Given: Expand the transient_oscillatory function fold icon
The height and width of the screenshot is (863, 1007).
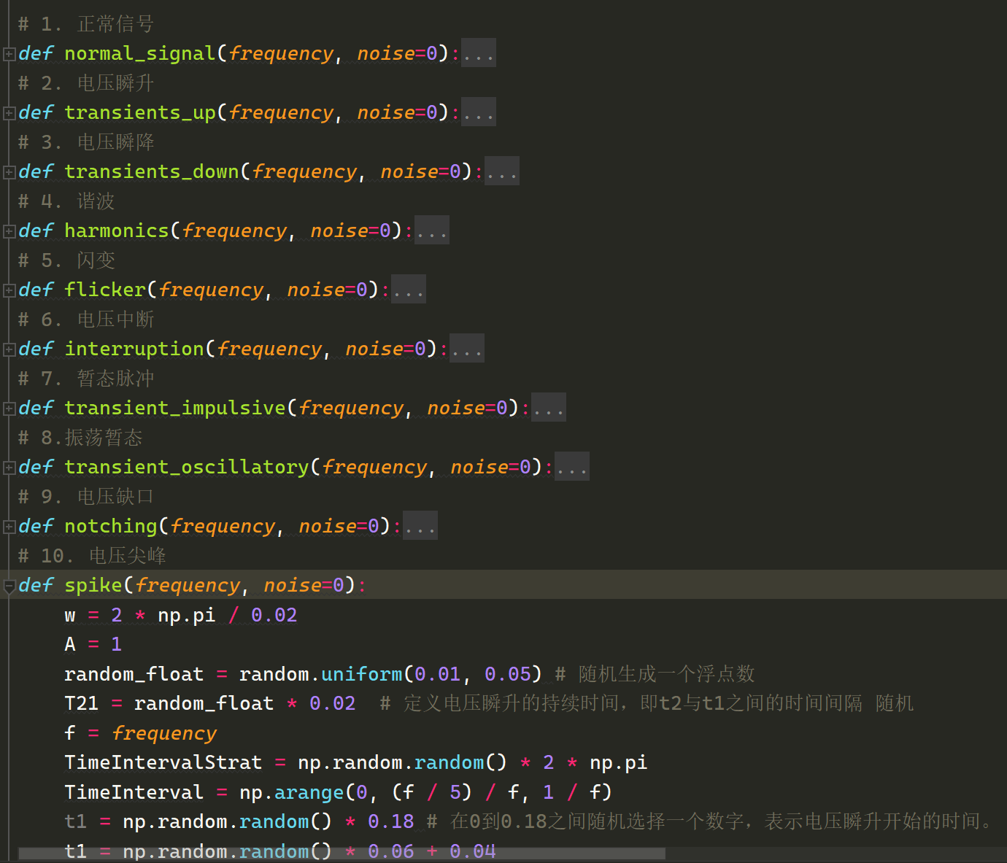Looking at the screenshot, I should (x=9, y=468).
